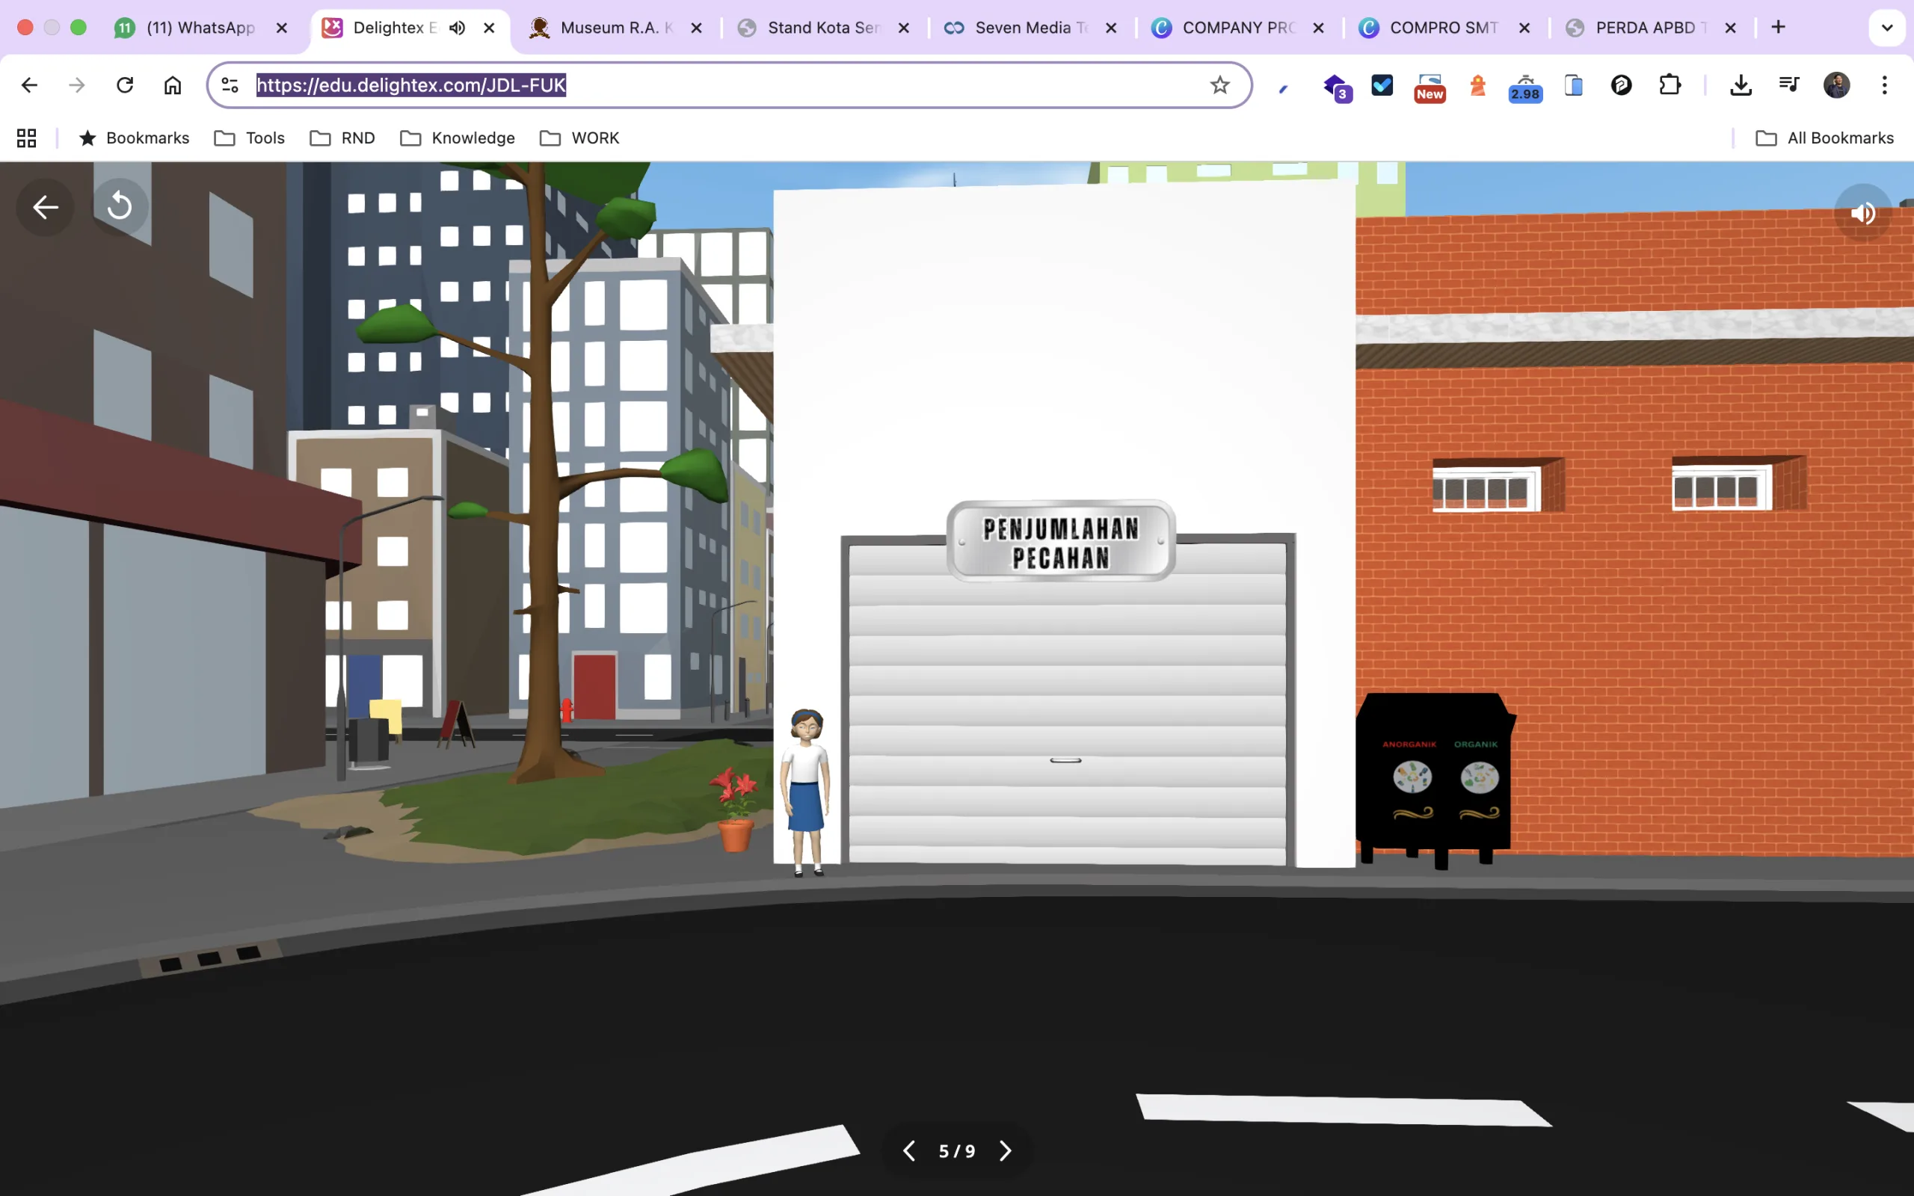This screenshot has height=1196, width=1914.
Task: Open the media controls icon
Action: (1788, 84)
